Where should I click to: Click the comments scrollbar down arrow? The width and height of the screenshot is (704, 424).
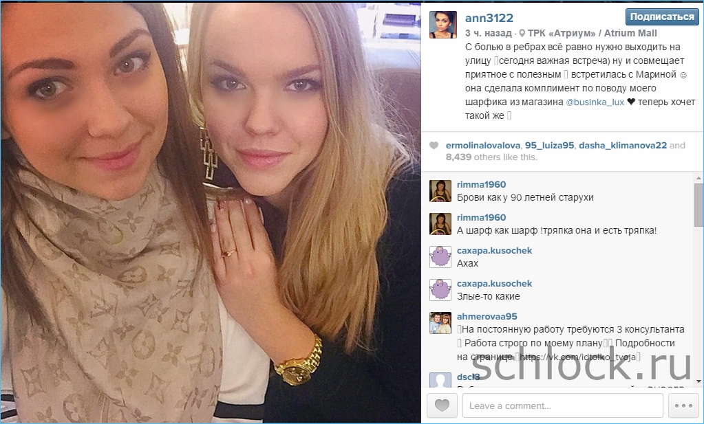[x=698, y=381]
